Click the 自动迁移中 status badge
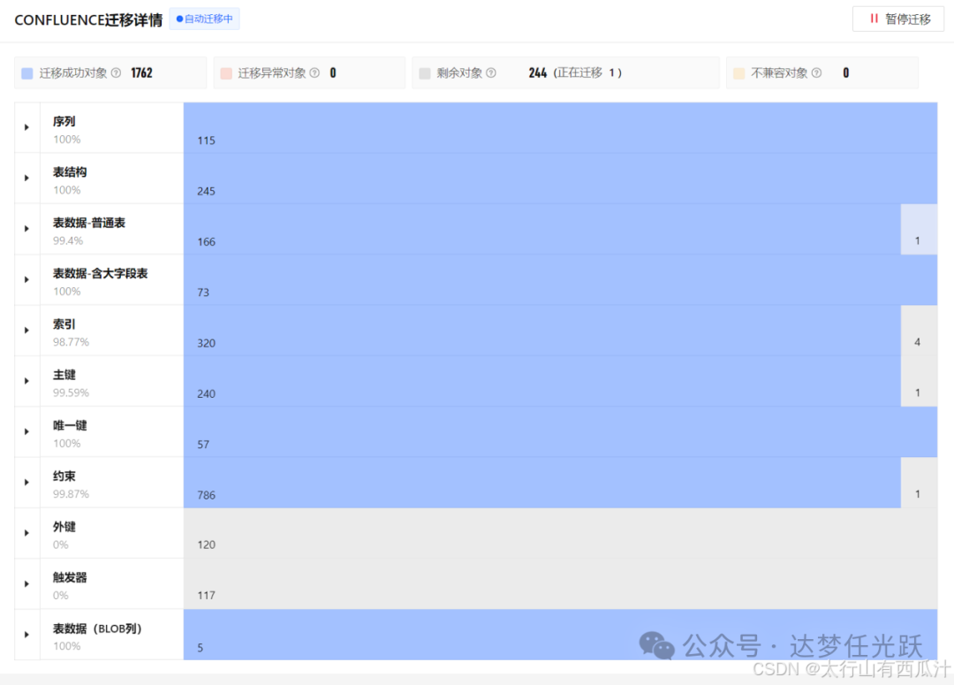The width and height of the screenshot is (954, 685). tap(204, 19)
